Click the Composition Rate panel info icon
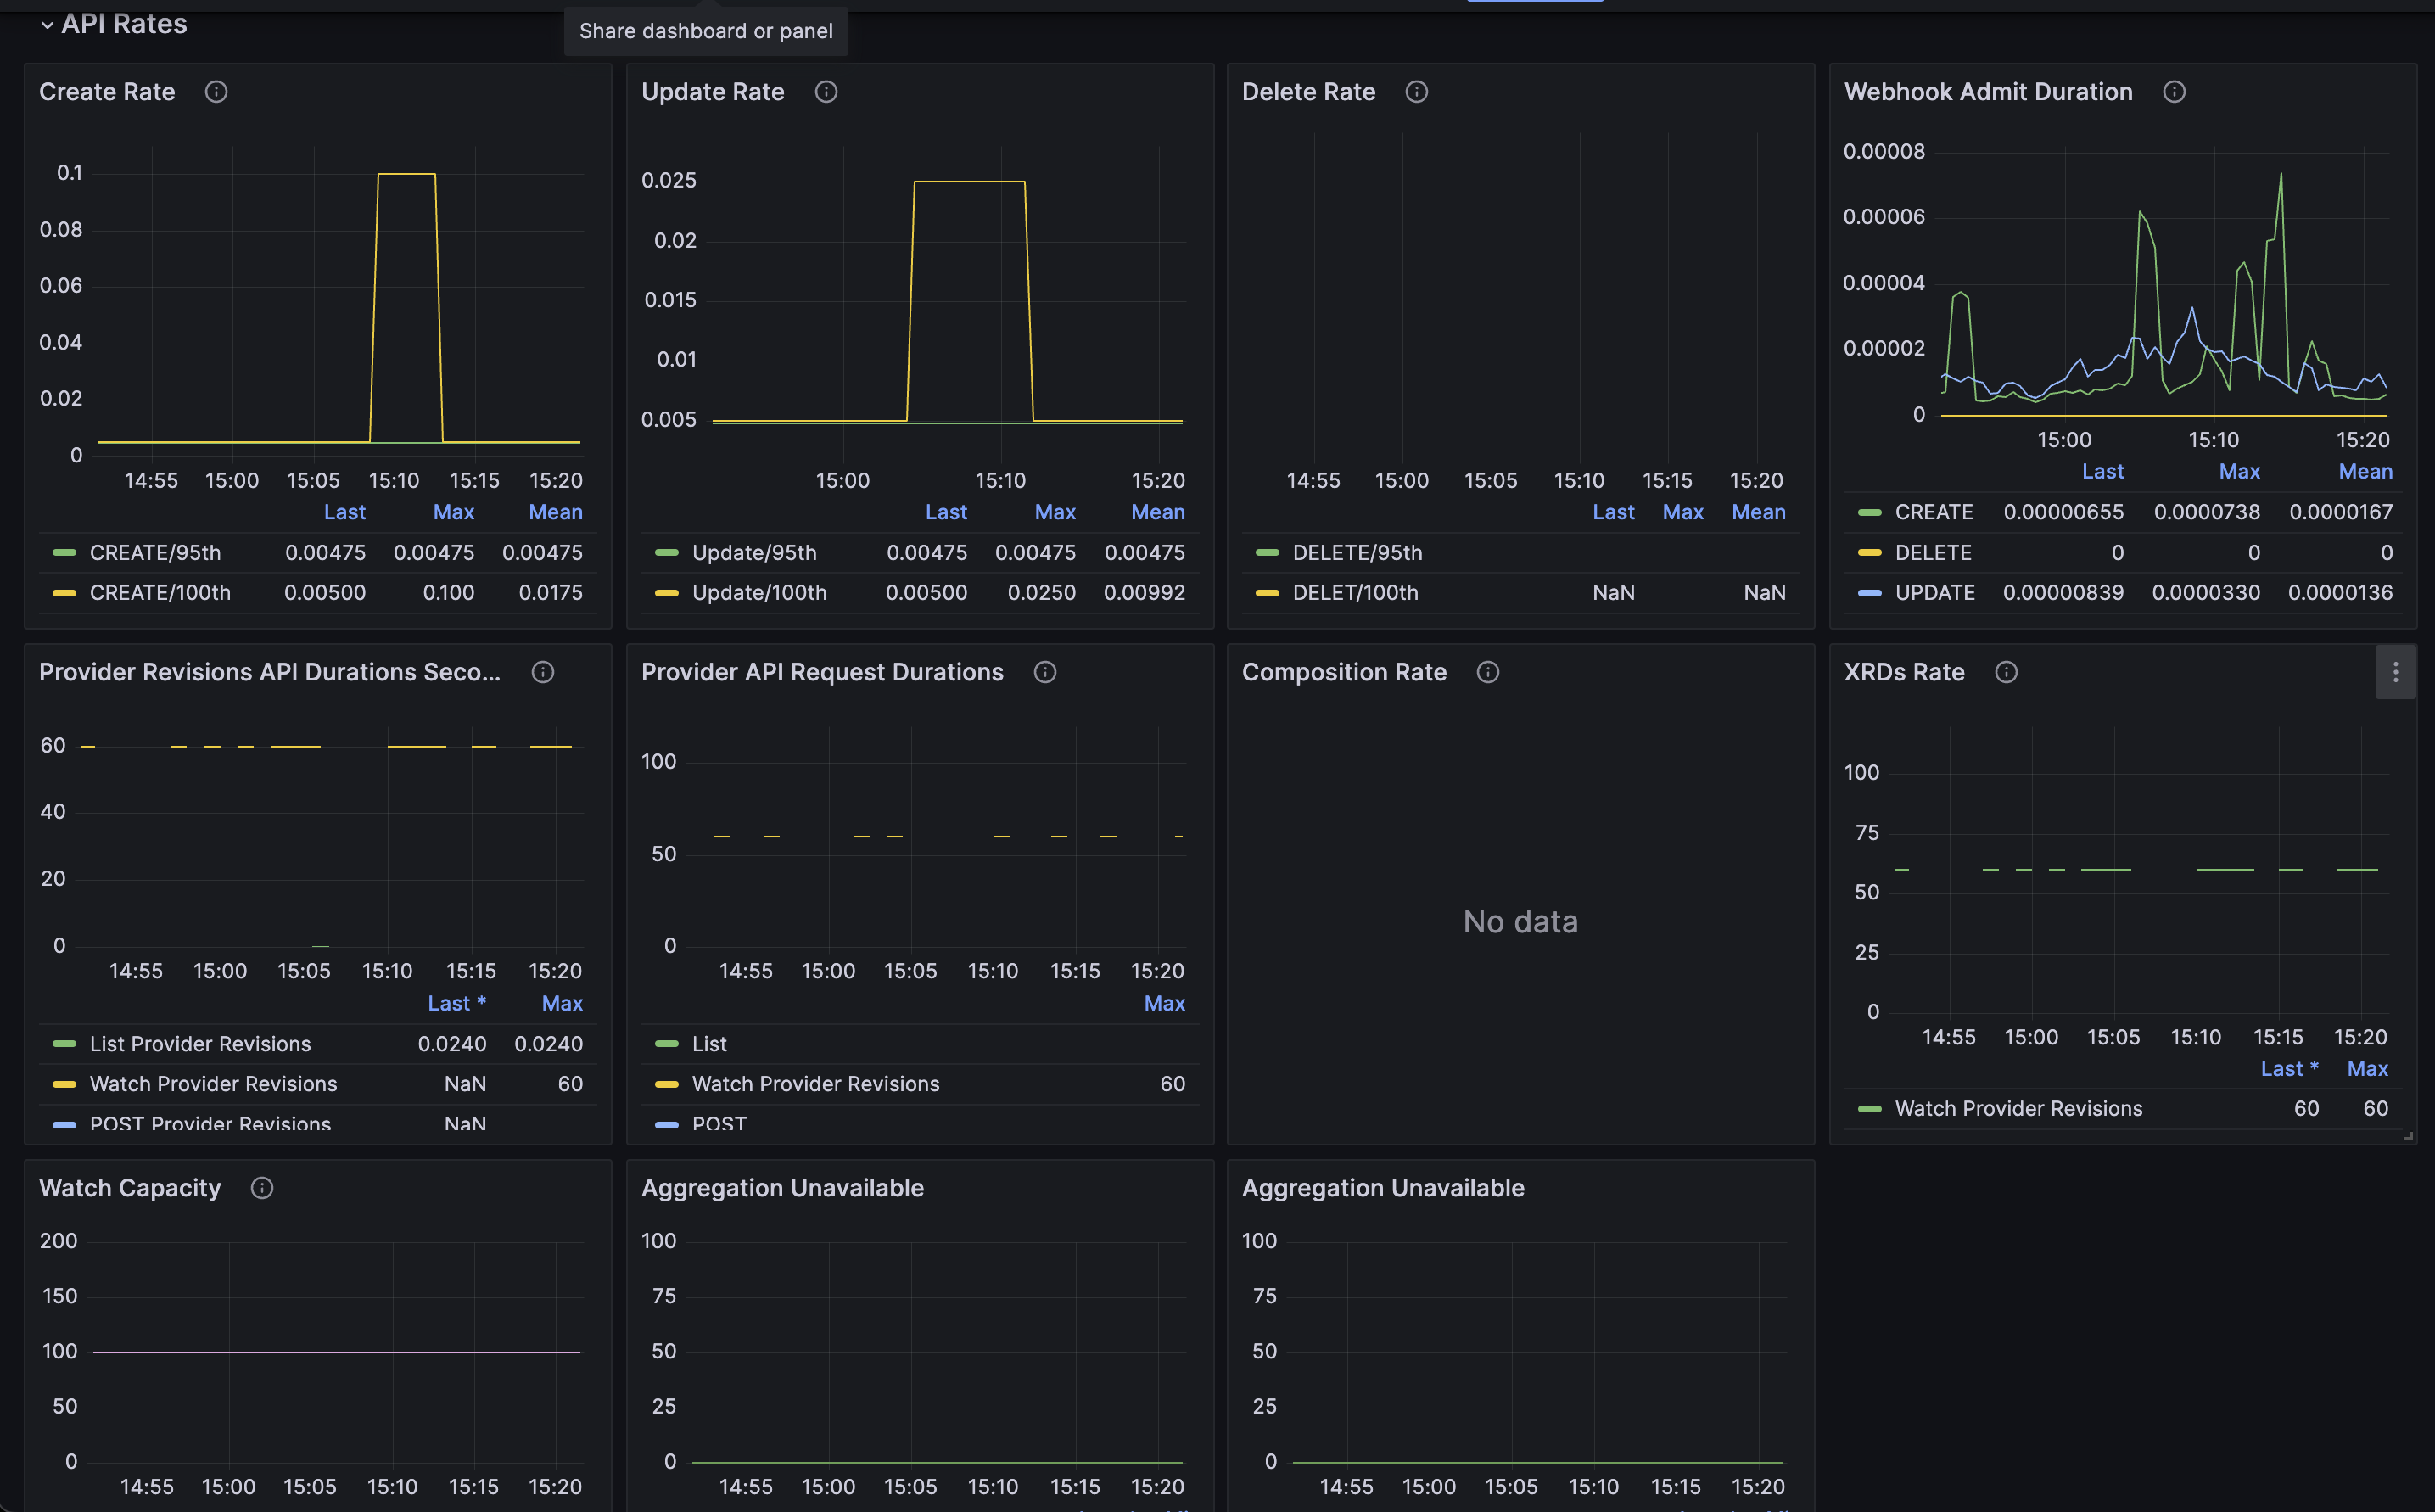This screenshot has height=1512, width=2435. pos(1488,672)
